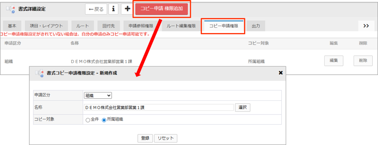Click the dialog title gear icon
378x145 pixels.
pyautogui.click(x=39, y=73)
